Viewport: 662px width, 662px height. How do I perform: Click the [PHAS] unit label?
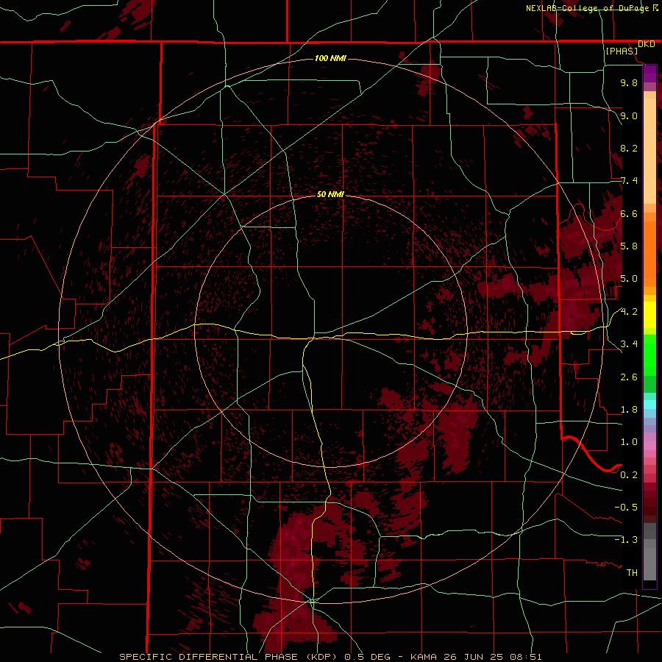point(622,51)
